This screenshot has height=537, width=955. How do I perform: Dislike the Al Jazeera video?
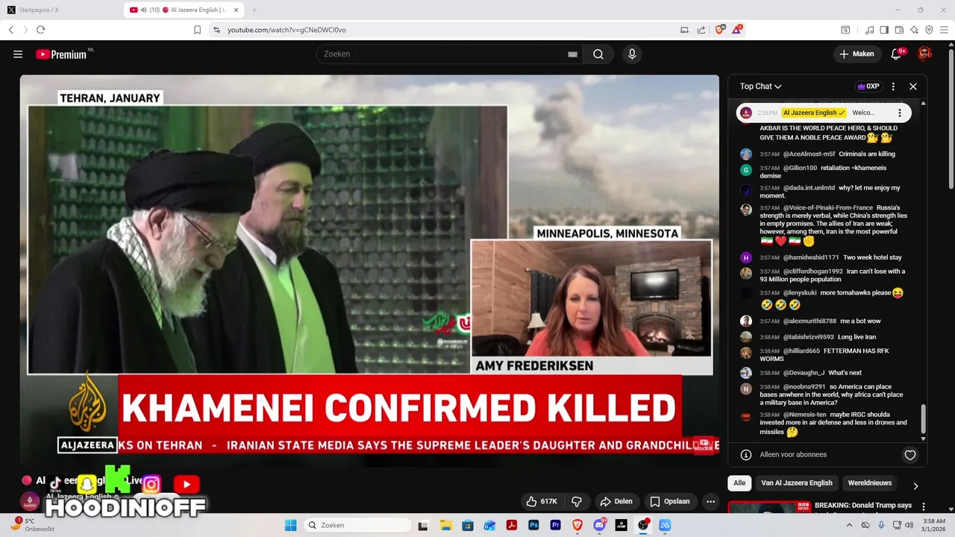click(577, 501)
